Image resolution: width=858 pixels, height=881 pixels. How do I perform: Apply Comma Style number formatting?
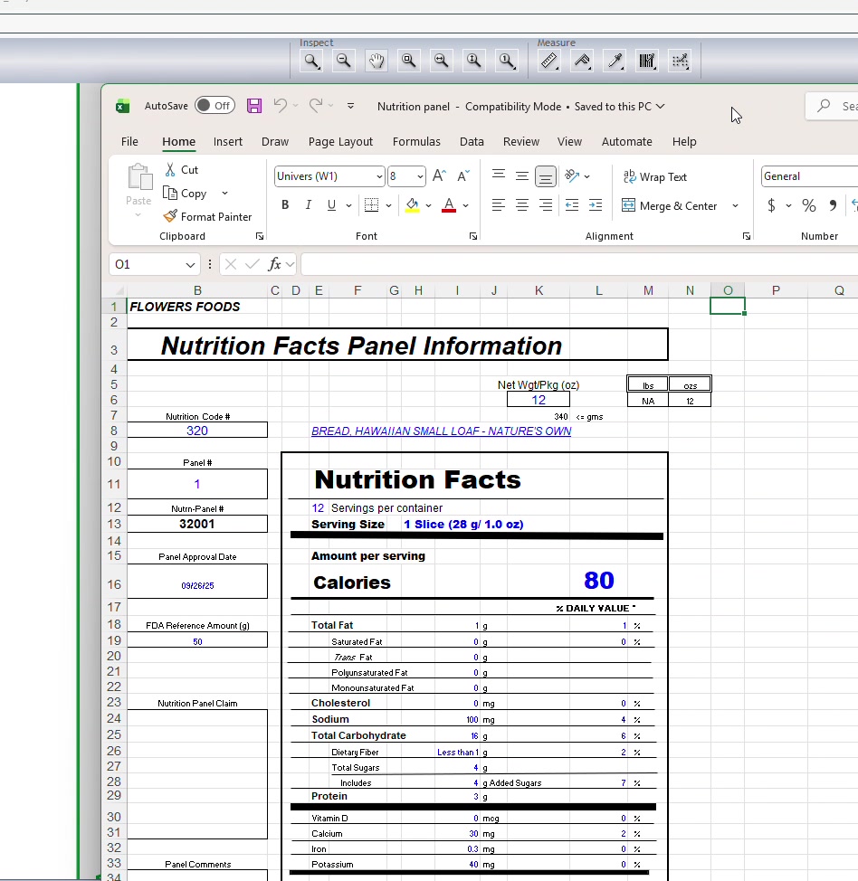pos(832,205)
